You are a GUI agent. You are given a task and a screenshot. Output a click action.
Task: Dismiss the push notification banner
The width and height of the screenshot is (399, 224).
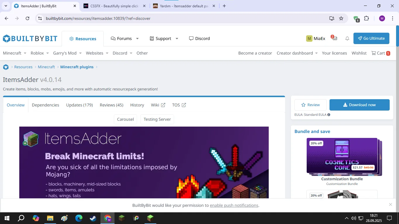[391, 204]
